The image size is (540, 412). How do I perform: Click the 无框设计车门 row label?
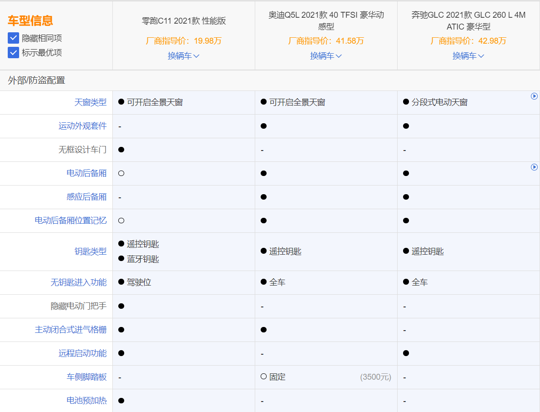83,150
